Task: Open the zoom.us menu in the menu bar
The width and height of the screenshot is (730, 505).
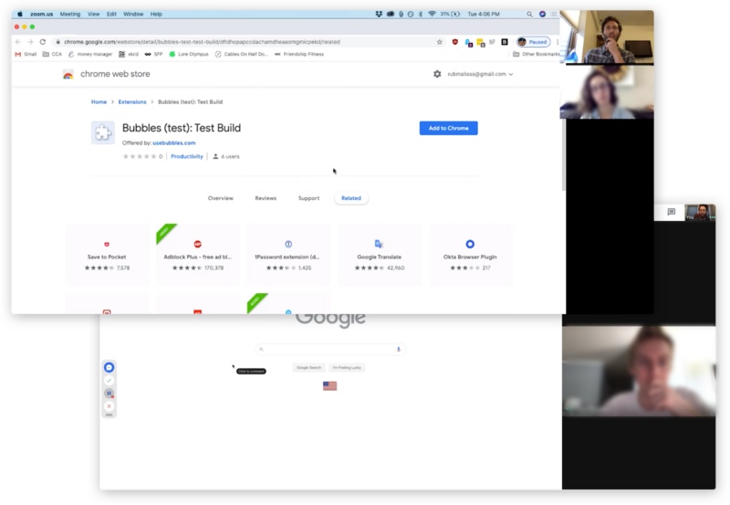Action: 41,15
